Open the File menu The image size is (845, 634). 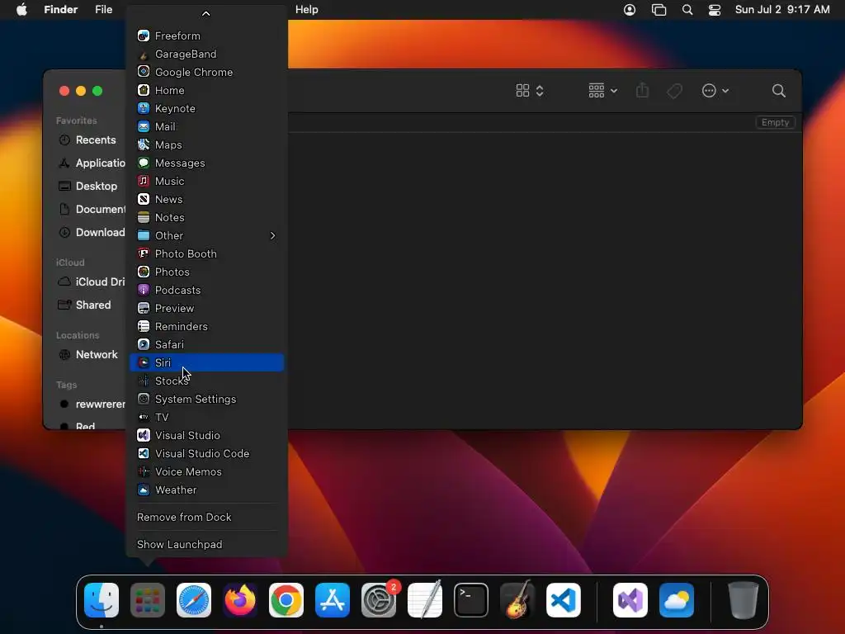(x=103, y=10)
